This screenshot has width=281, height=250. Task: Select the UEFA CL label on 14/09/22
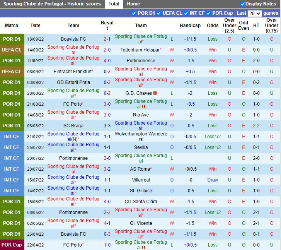[x=12, y=50]
